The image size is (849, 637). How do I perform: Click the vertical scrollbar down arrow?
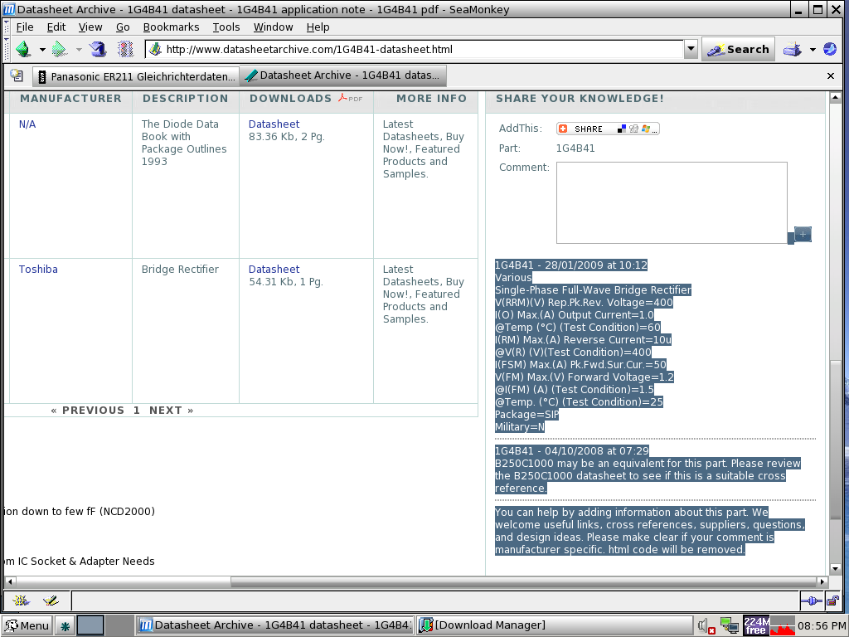(835, 569)
